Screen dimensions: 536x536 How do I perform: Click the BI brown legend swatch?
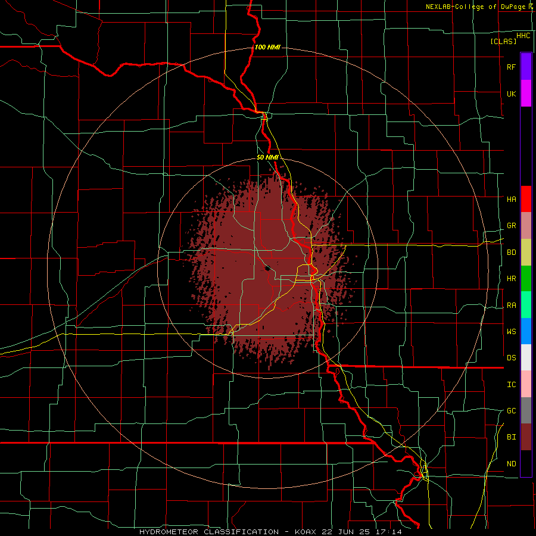click(x=526, y=437)
